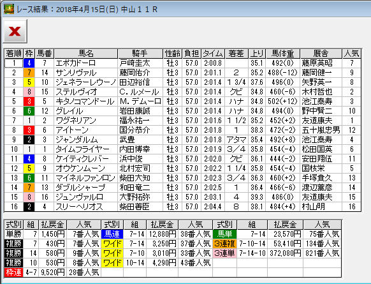Click jockey M.デムーロ
Screen dimensions: 371x284
pos(140,101)
